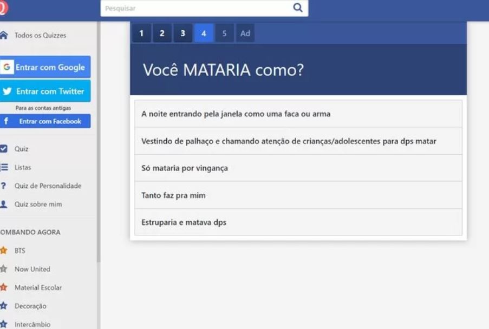Go to question 1 tab
489x329 pixels.
141,34
